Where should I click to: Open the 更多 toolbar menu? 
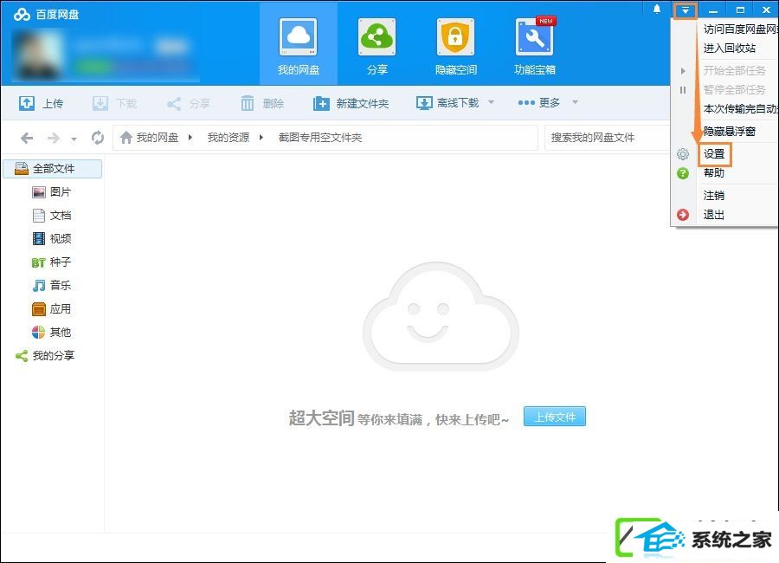[x=538, y=102]
